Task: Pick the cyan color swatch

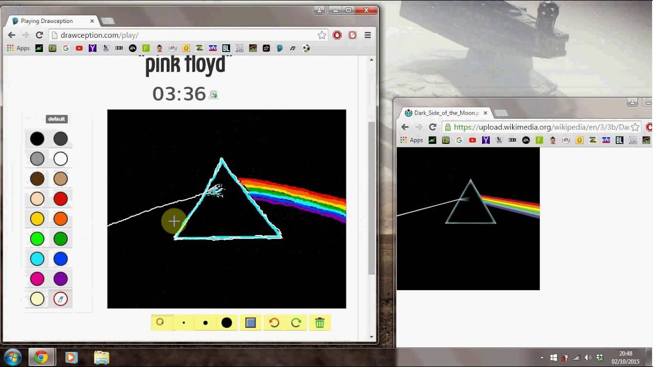Action: tap(37, 259)
